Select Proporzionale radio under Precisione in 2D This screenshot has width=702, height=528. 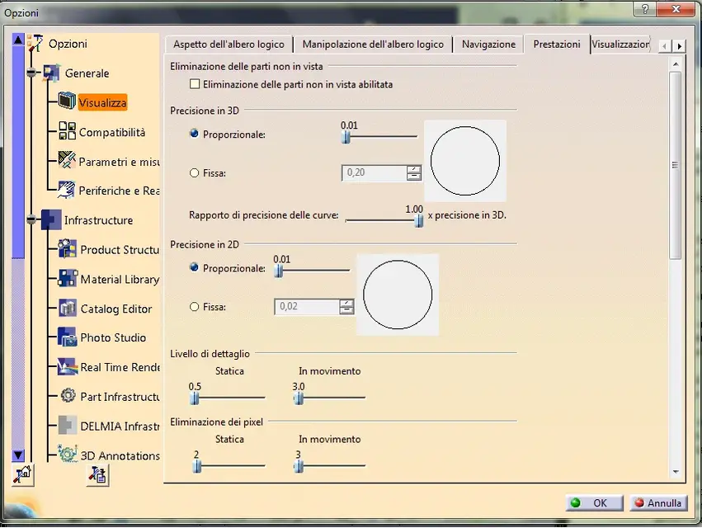point(195,267)
